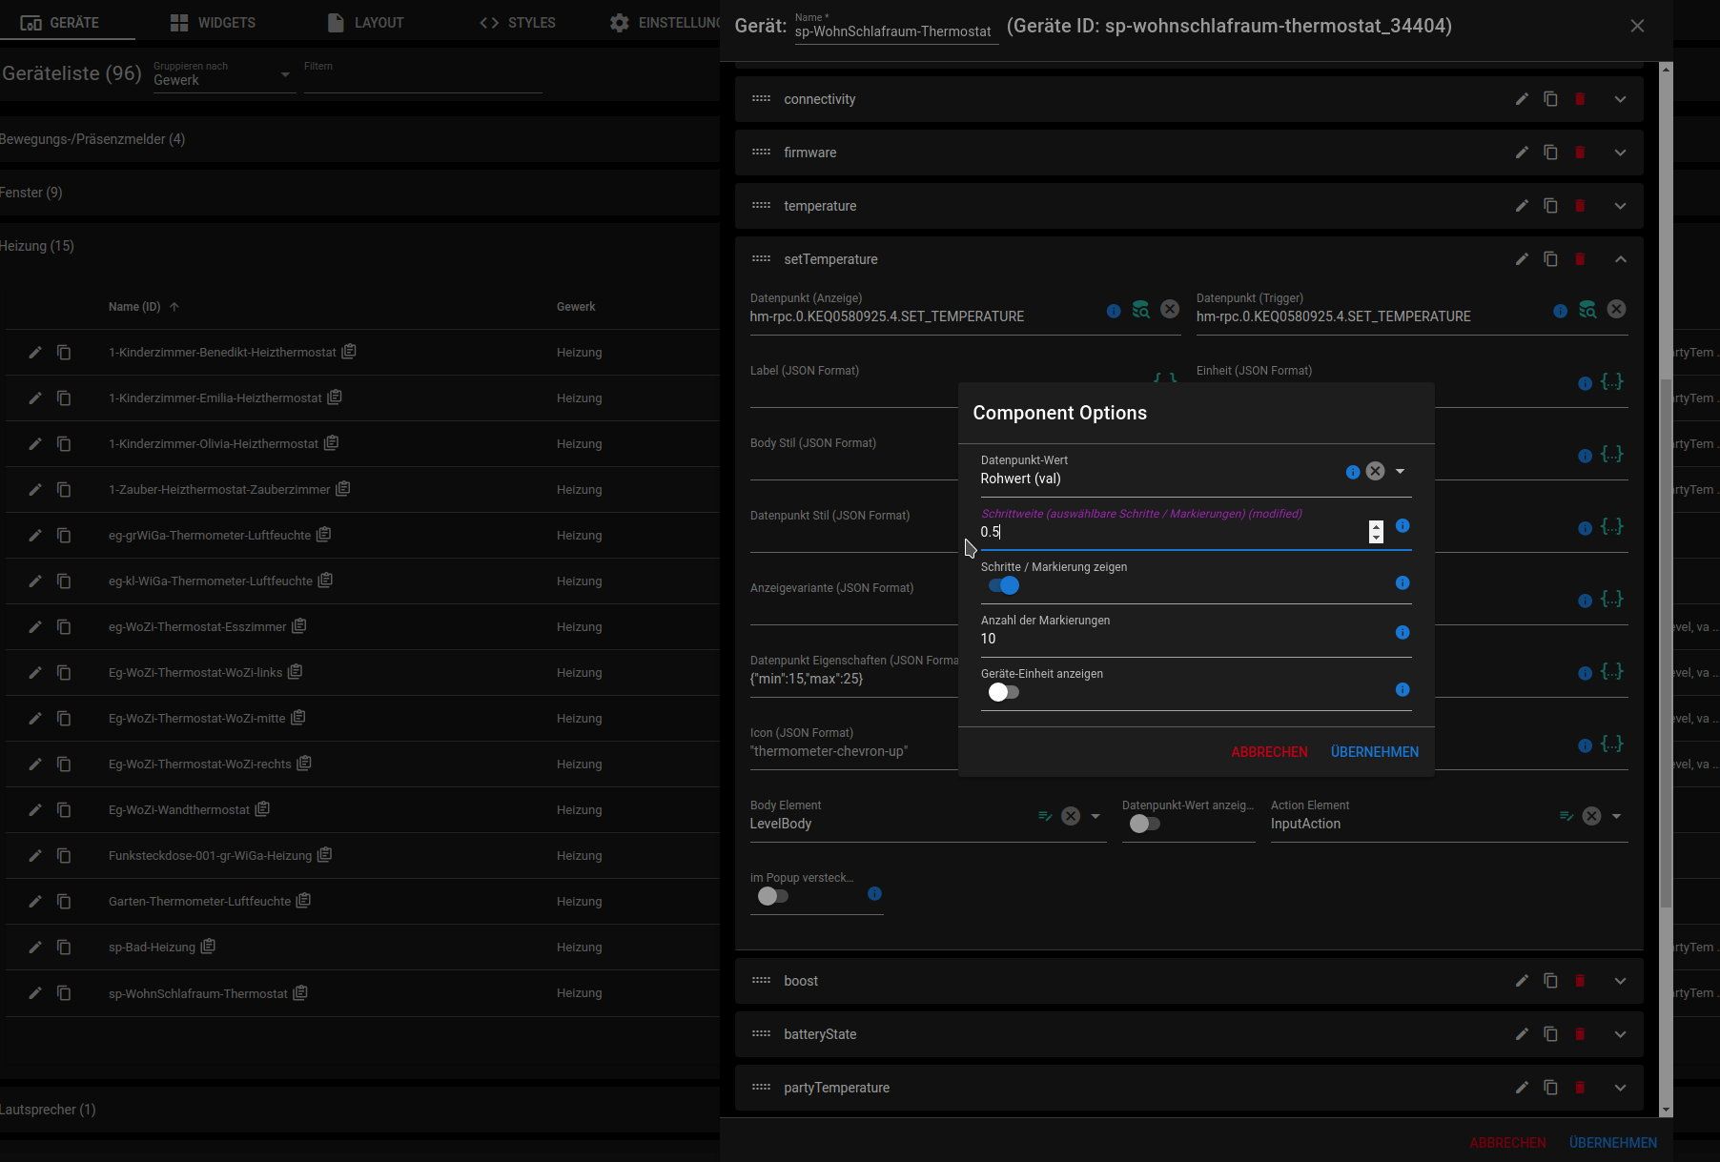Enable Geräte-Einheit anzeigen switch

(1004, 693)
